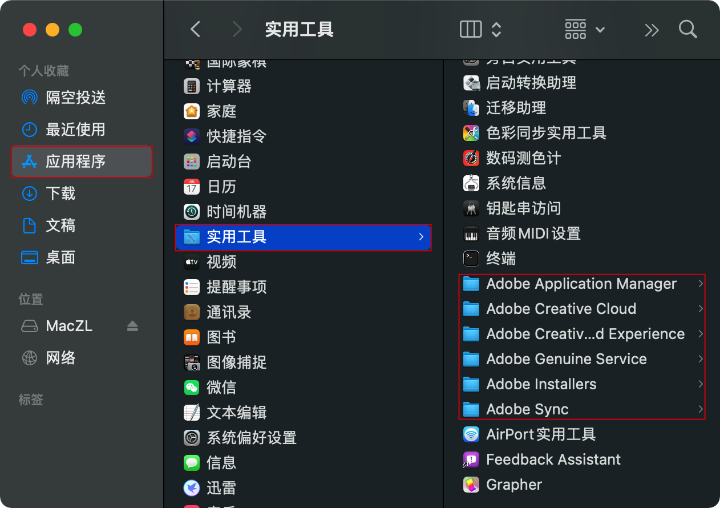Open the grouping options dropdown
The image size is (720, 508).
(x=583, y=29)
